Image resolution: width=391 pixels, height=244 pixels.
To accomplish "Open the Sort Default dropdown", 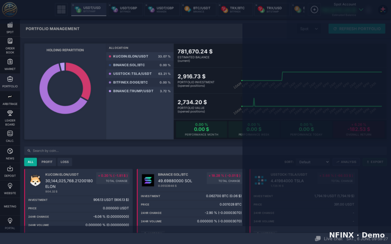I will [x=313, y=162].
